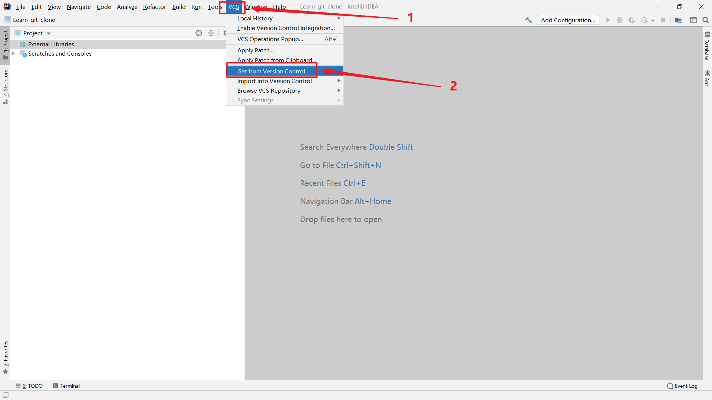Click the Run arrow icon in toolbar

[608, 20]
